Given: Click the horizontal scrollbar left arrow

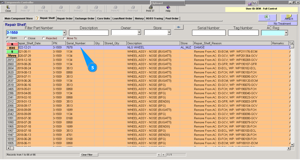Looking at the screenshot, I should tap(9, 148).
